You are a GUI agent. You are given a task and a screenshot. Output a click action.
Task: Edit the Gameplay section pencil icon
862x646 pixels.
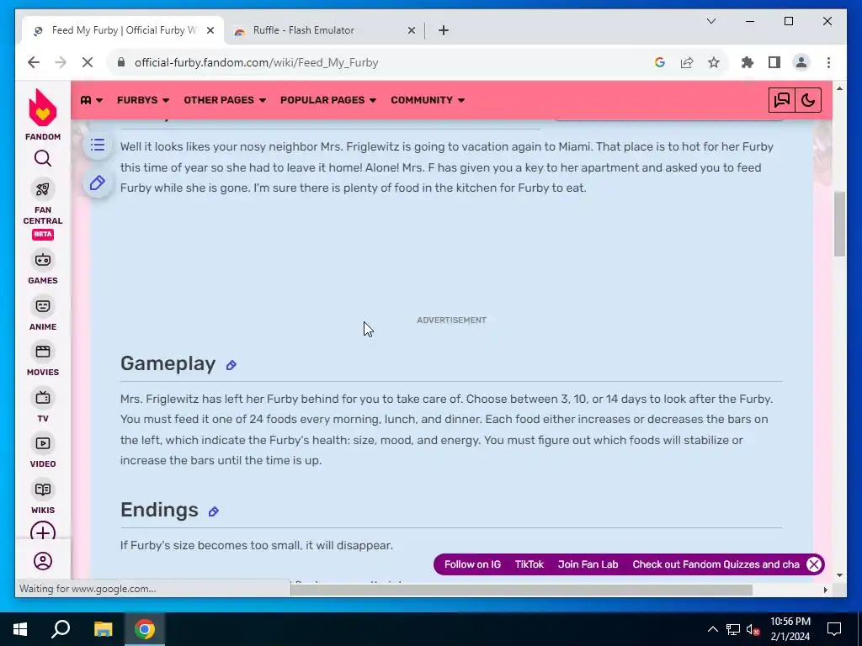[x=231, y=365]
